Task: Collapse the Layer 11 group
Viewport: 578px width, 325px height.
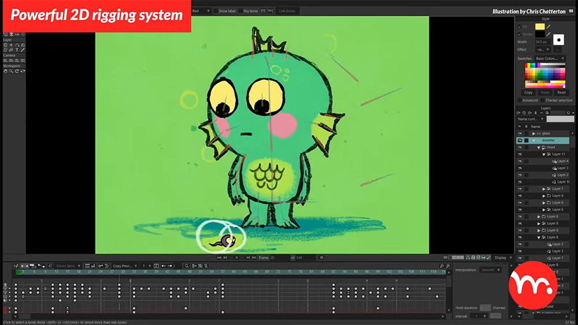Action: coord(544,155)
